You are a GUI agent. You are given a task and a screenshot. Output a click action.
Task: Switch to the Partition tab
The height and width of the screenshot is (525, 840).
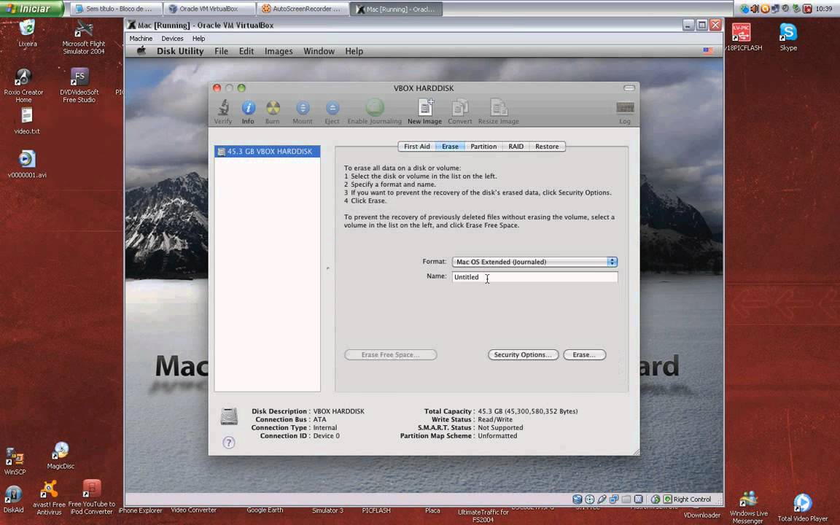(x=483, y=147)
